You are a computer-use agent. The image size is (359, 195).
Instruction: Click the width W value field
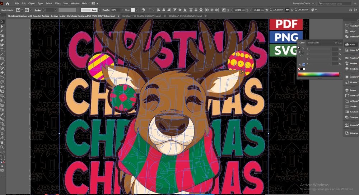coord(278,10)
